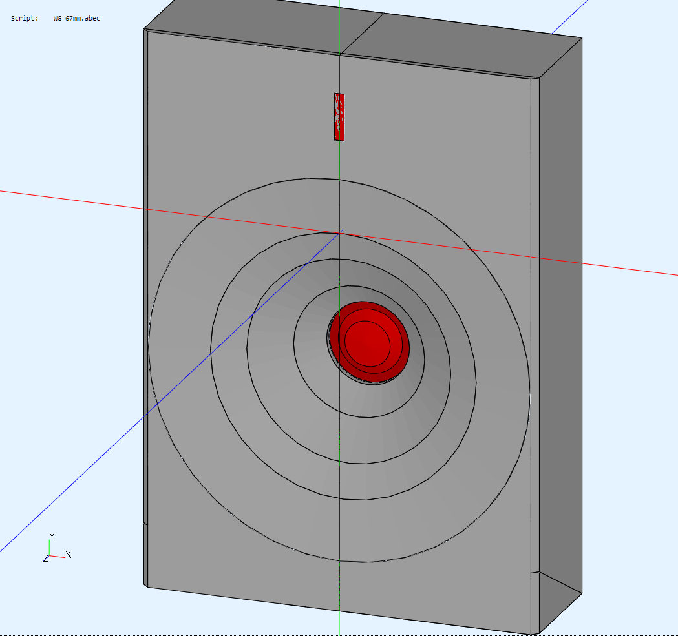The width and height of the screenshot is (678, 636).
Task: Click the axis origin where colored lines intersect
Action: pyautogui.click(x=340, y=232)
